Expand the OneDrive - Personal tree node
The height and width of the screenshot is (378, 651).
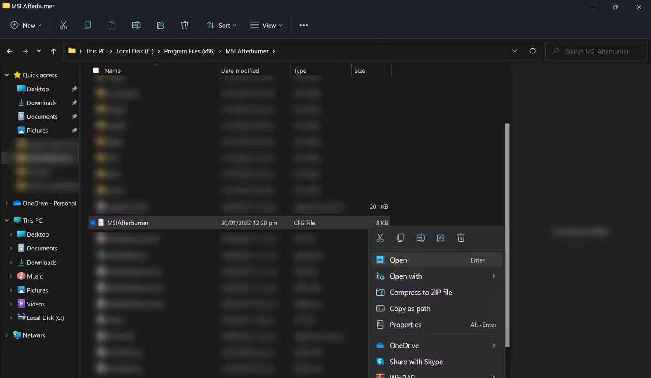click(x=7, y=203)
